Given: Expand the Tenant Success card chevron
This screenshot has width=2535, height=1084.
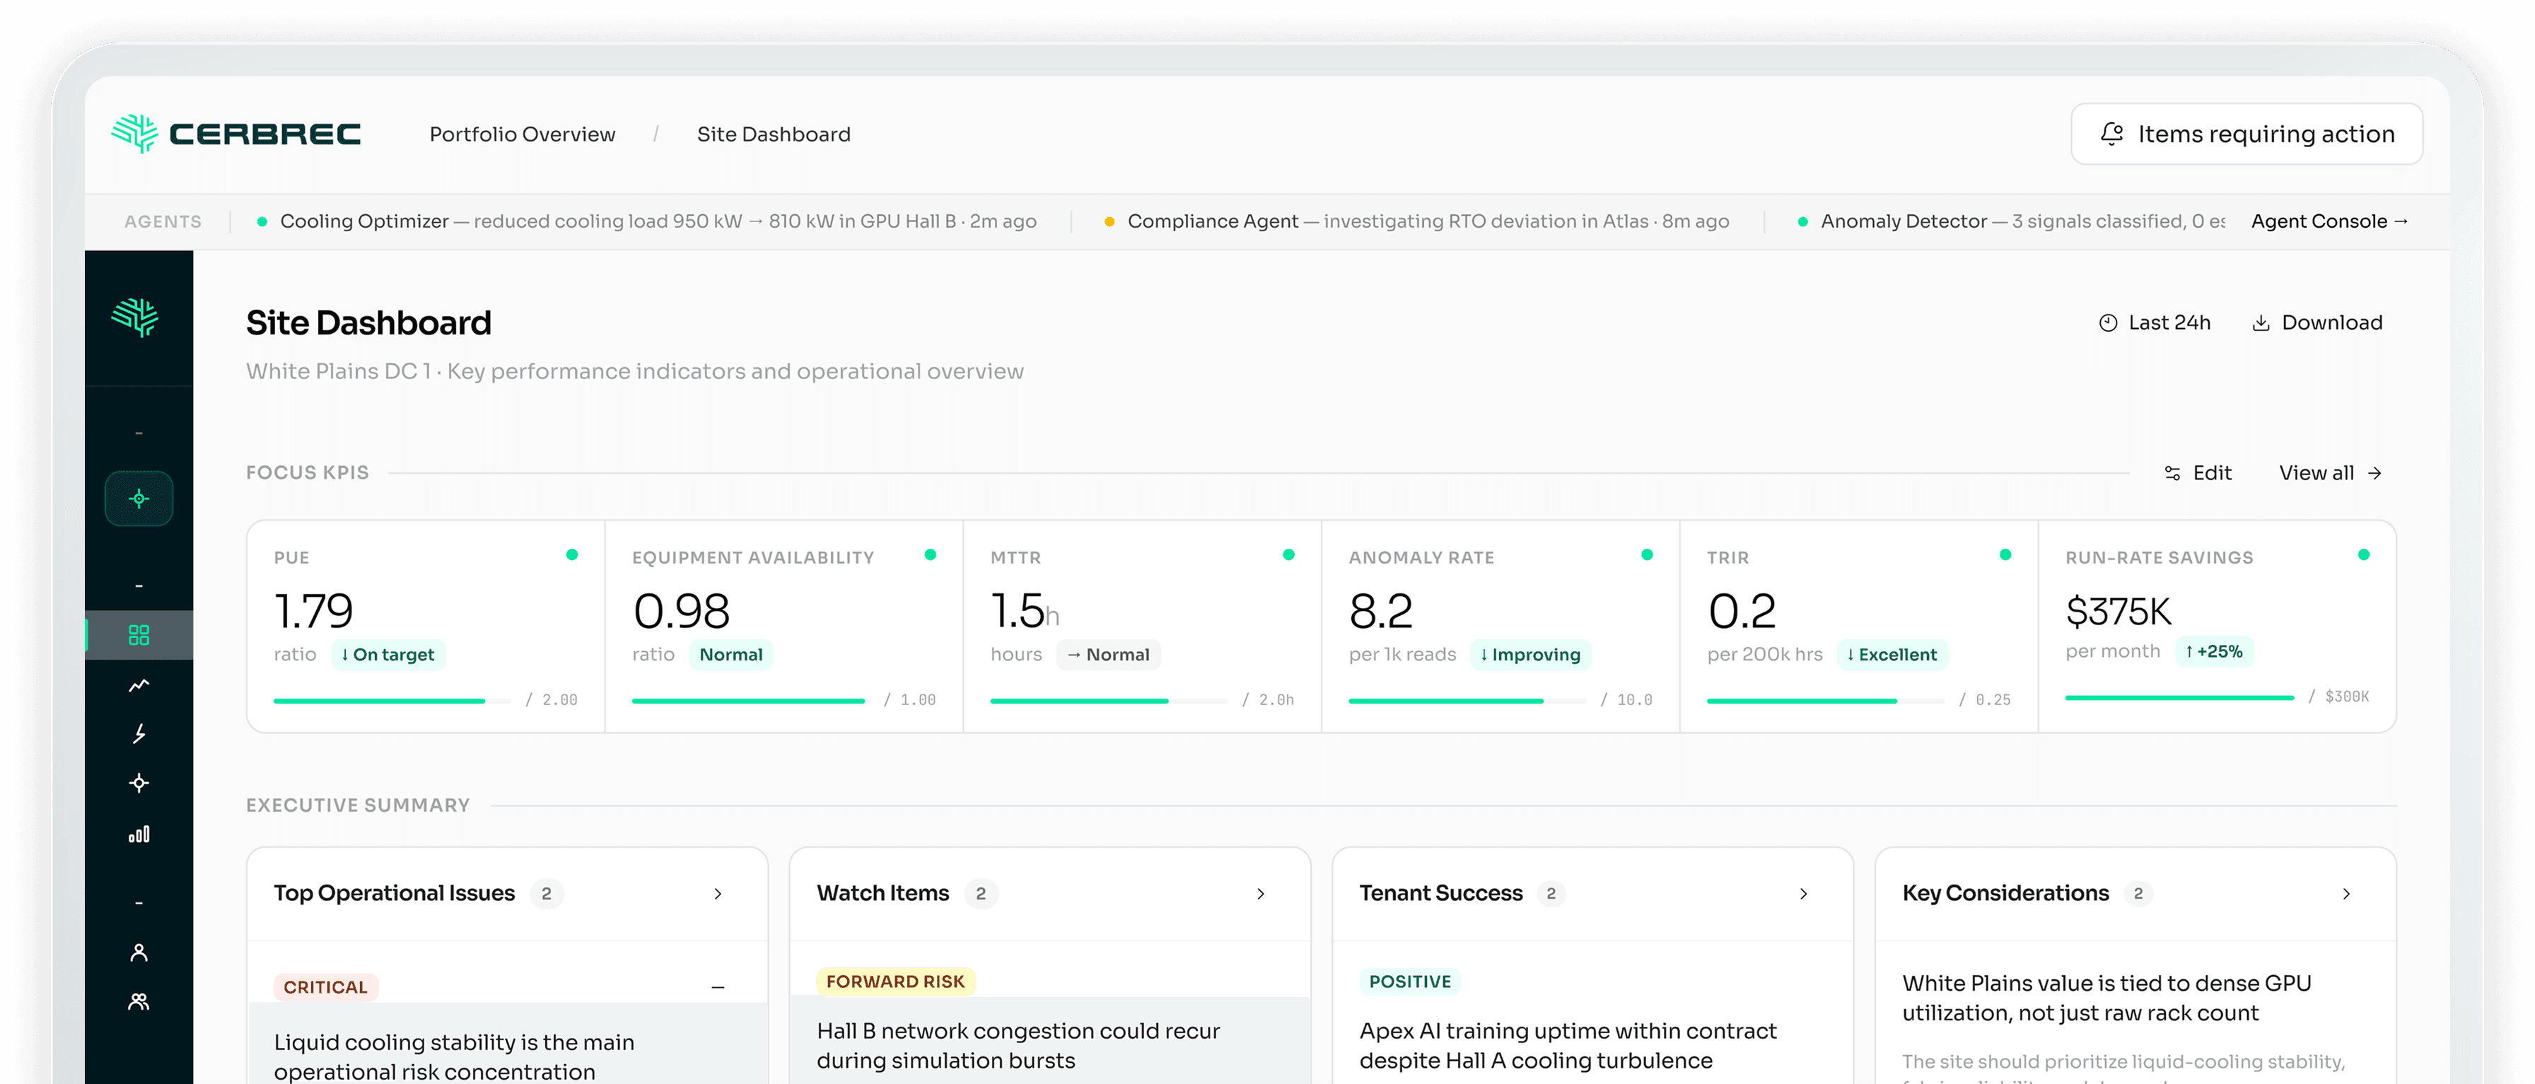Looking at the screenshot, I should click(1804, 893).
